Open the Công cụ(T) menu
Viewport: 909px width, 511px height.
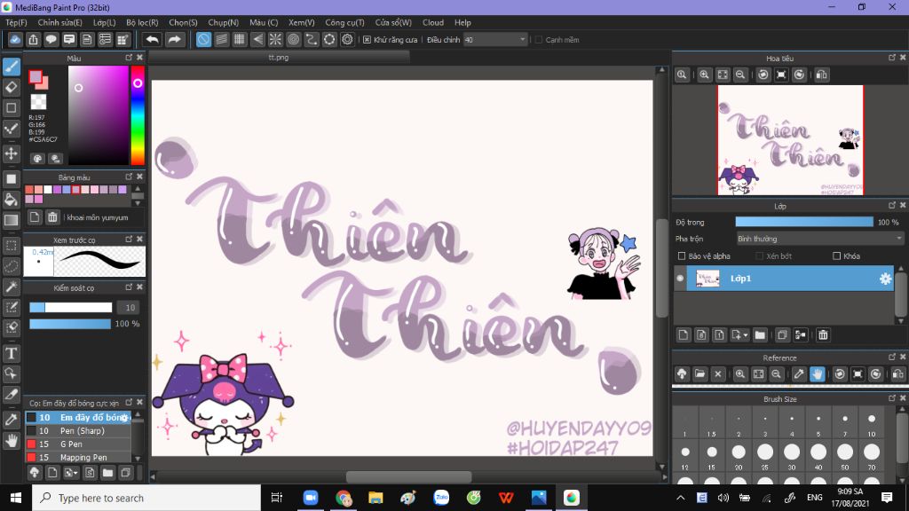coord(344,22)
